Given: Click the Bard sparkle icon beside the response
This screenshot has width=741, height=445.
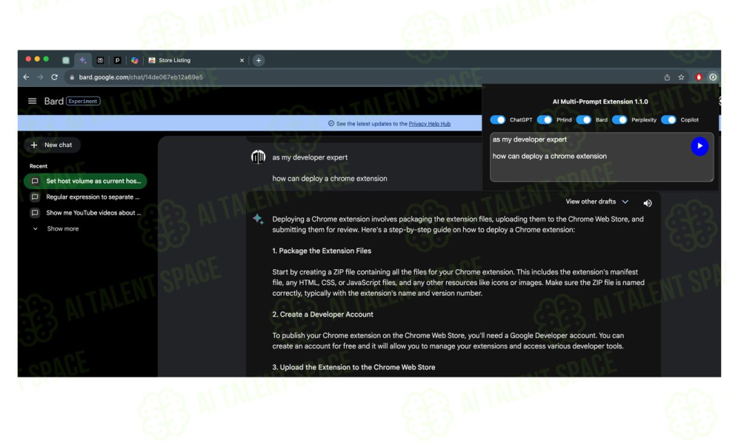Looking at the screenshot, I should [x=258, y=219].
